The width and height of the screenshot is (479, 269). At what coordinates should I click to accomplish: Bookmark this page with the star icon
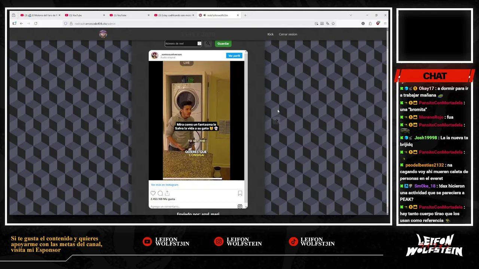(333, 24)
